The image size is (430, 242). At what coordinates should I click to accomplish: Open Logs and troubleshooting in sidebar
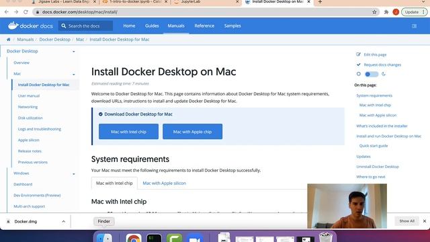[40, 129]
